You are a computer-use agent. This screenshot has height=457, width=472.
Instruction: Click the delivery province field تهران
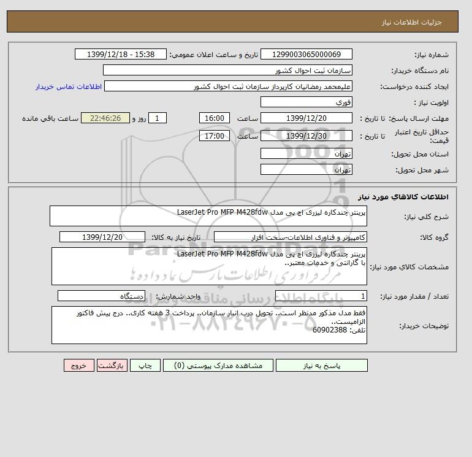306,153
